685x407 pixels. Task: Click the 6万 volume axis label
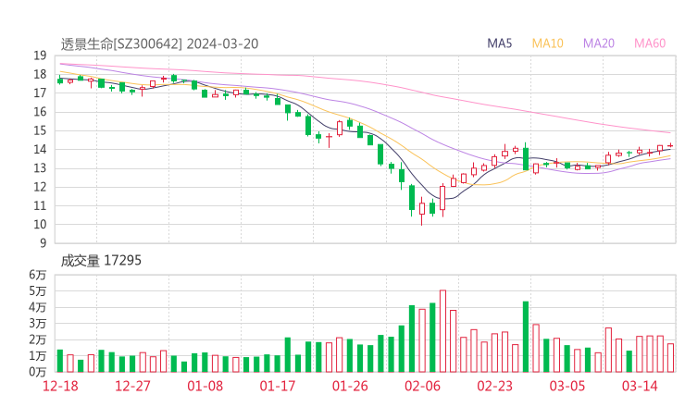pos(38,275)
